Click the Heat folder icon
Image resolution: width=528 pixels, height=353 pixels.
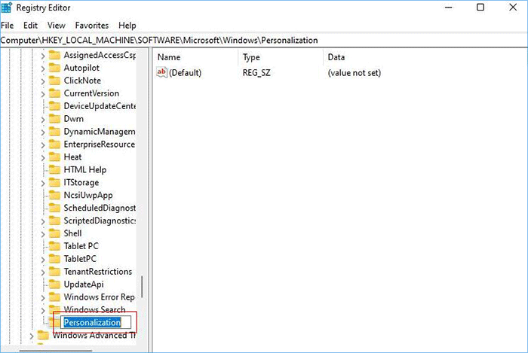click(54, 157)
